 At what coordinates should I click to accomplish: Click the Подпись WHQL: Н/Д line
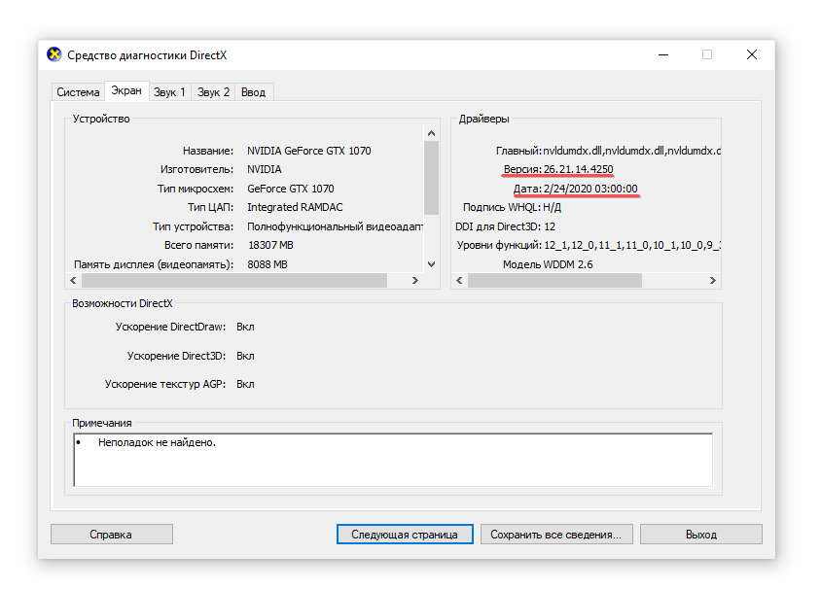pyautogui.click(x=512, y=207)
